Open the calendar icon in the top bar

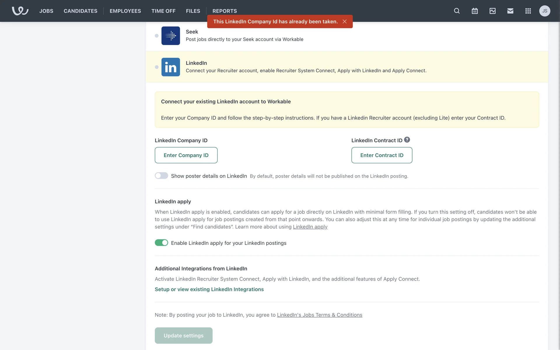[x=475, y=11]
